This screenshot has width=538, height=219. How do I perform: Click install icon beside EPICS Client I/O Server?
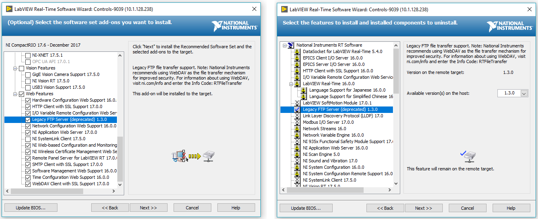coord(297,58)
